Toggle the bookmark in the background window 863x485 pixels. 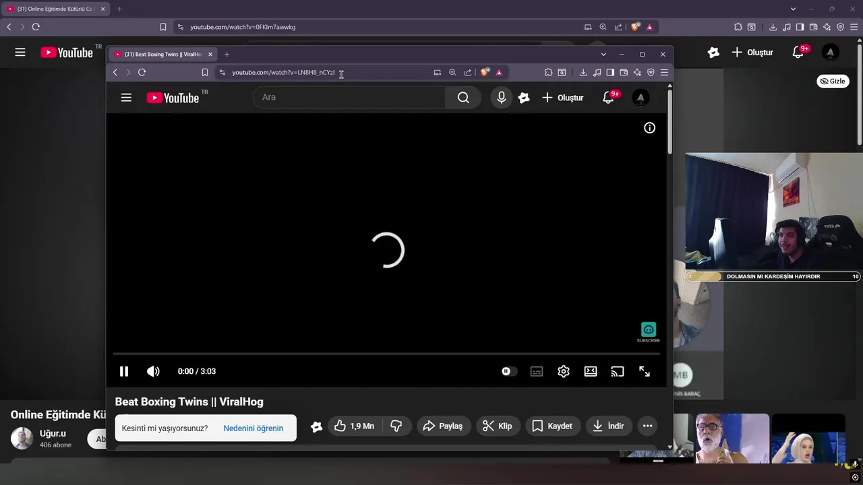click(x=163, y=27)
